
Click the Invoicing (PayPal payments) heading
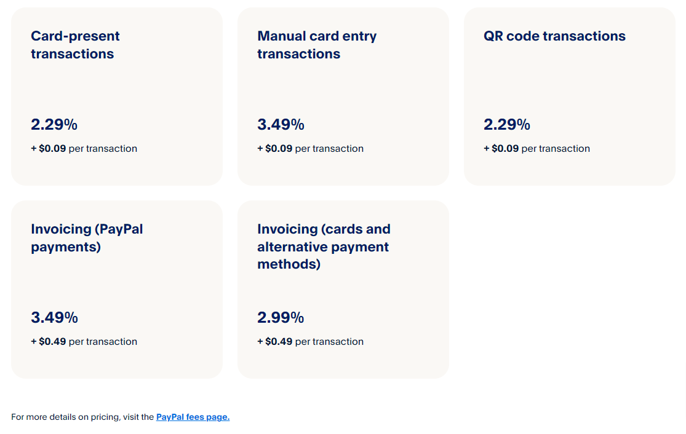(x=87, y=238)
